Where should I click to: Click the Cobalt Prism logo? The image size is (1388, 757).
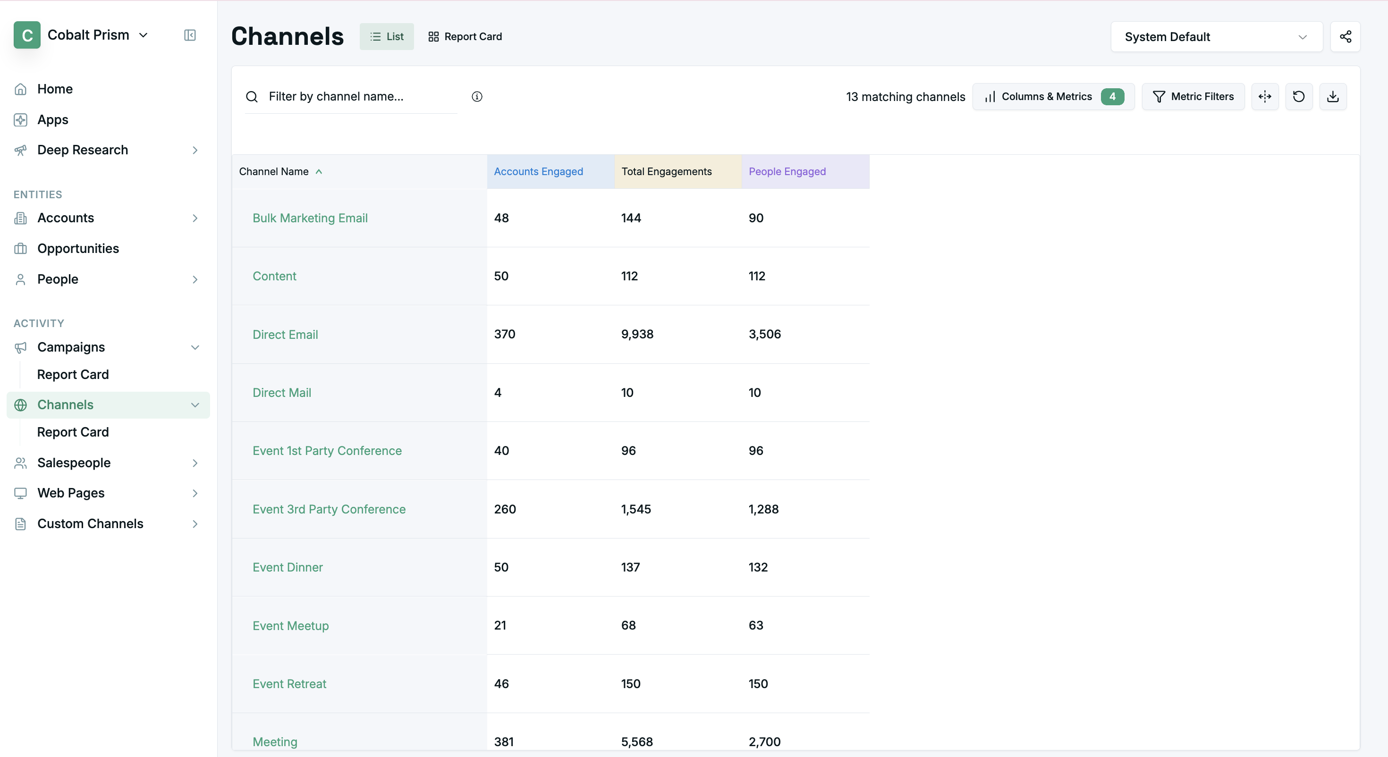27,35
